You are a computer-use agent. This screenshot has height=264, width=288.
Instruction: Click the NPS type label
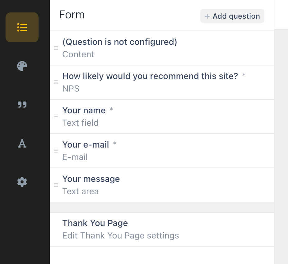click(x=71, y=89)
